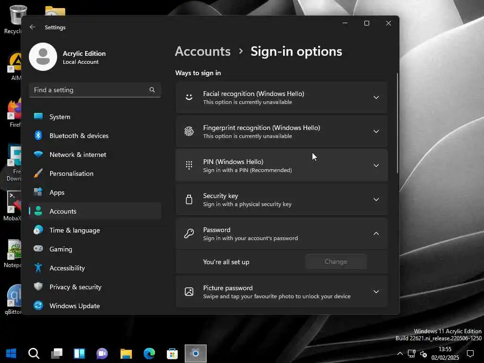Open the System settings category
Image resolution: width=484 pixels, height=363 pixels.
coord(95,117)
